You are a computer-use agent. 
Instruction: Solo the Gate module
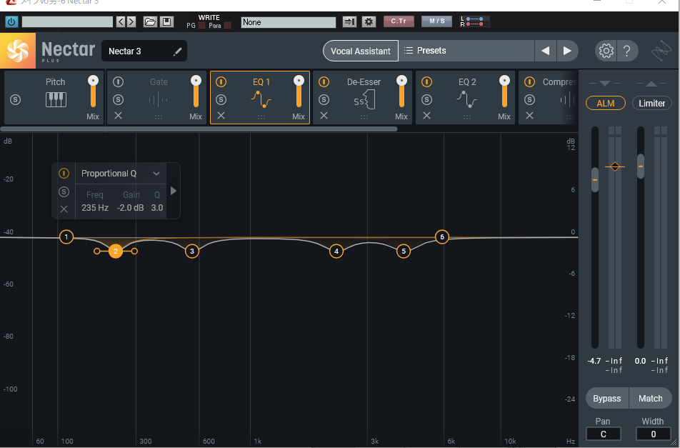pyautogui.click(x=118, y=100)
